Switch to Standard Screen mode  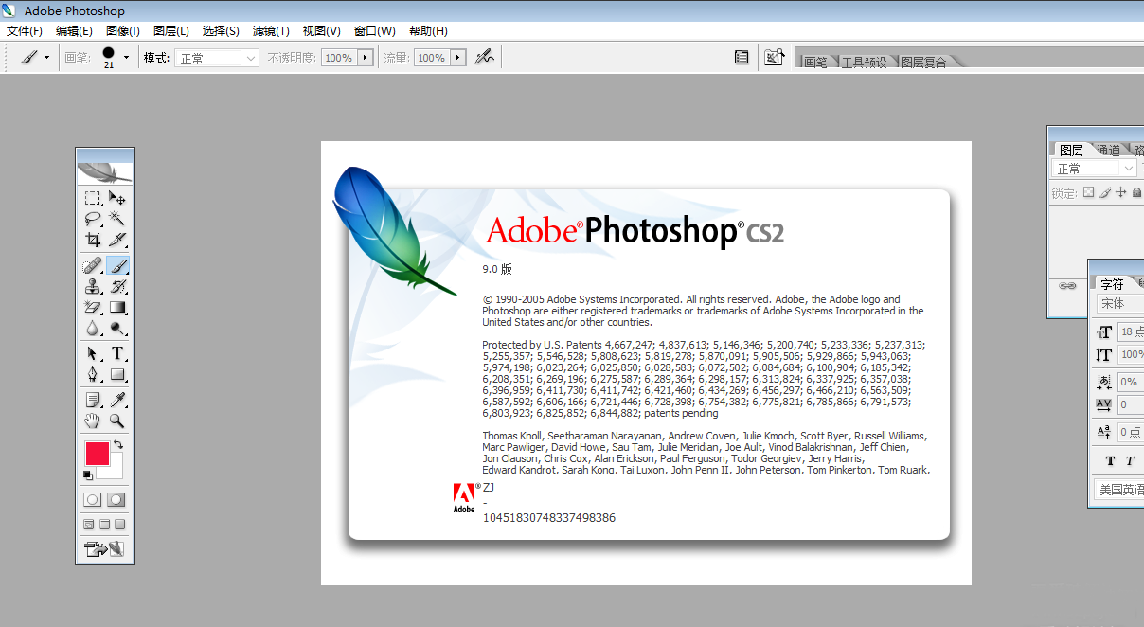tap(89, 525)
